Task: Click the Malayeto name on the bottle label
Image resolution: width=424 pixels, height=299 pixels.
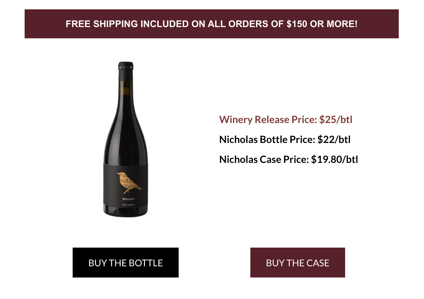Action: pyautogui.click(x=128, y=199)
